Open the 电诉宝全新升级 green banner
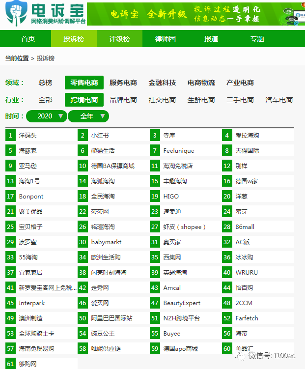The image size is (305, 369). click(196, 14)
